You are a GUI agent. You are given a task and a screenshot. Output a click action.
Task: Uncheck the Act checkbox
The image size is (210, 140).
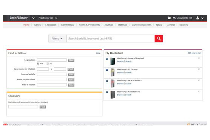coord(38,63)
